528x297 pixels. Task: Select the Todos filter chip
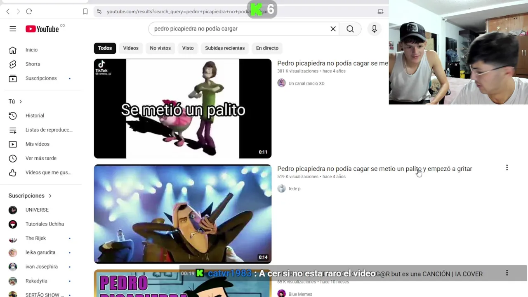[x=105, y=48]
